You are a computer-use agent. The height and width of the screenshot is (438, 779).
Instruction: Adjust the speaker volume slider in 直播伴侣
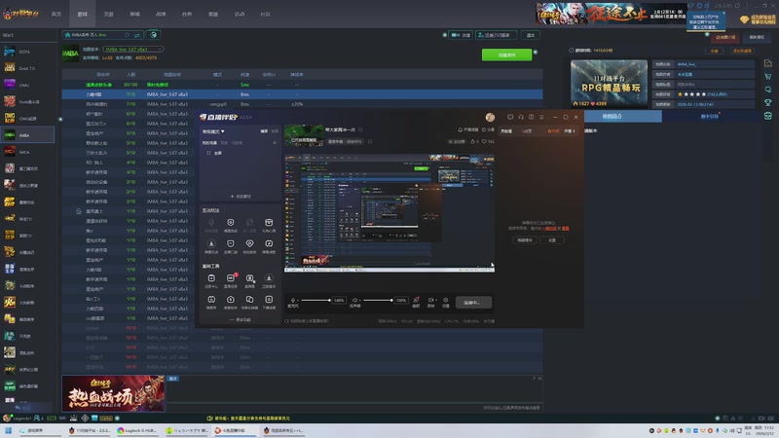[x=378, y=300]
